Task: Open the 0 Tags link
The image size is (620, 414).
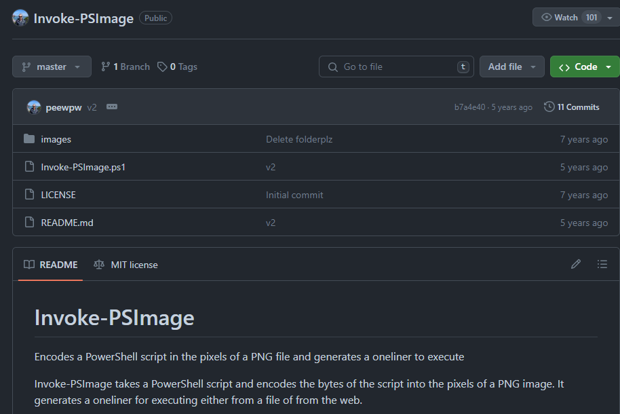Action: (x=178, y=67)
